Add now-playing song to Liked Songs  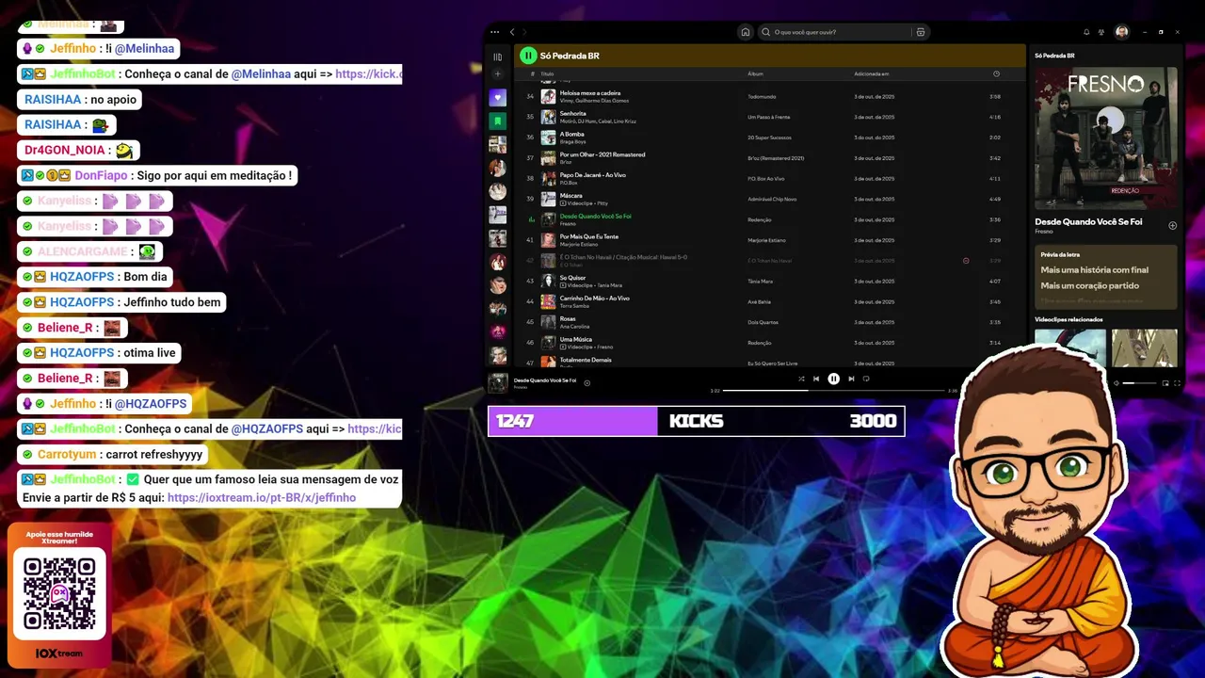pos(587,383)
